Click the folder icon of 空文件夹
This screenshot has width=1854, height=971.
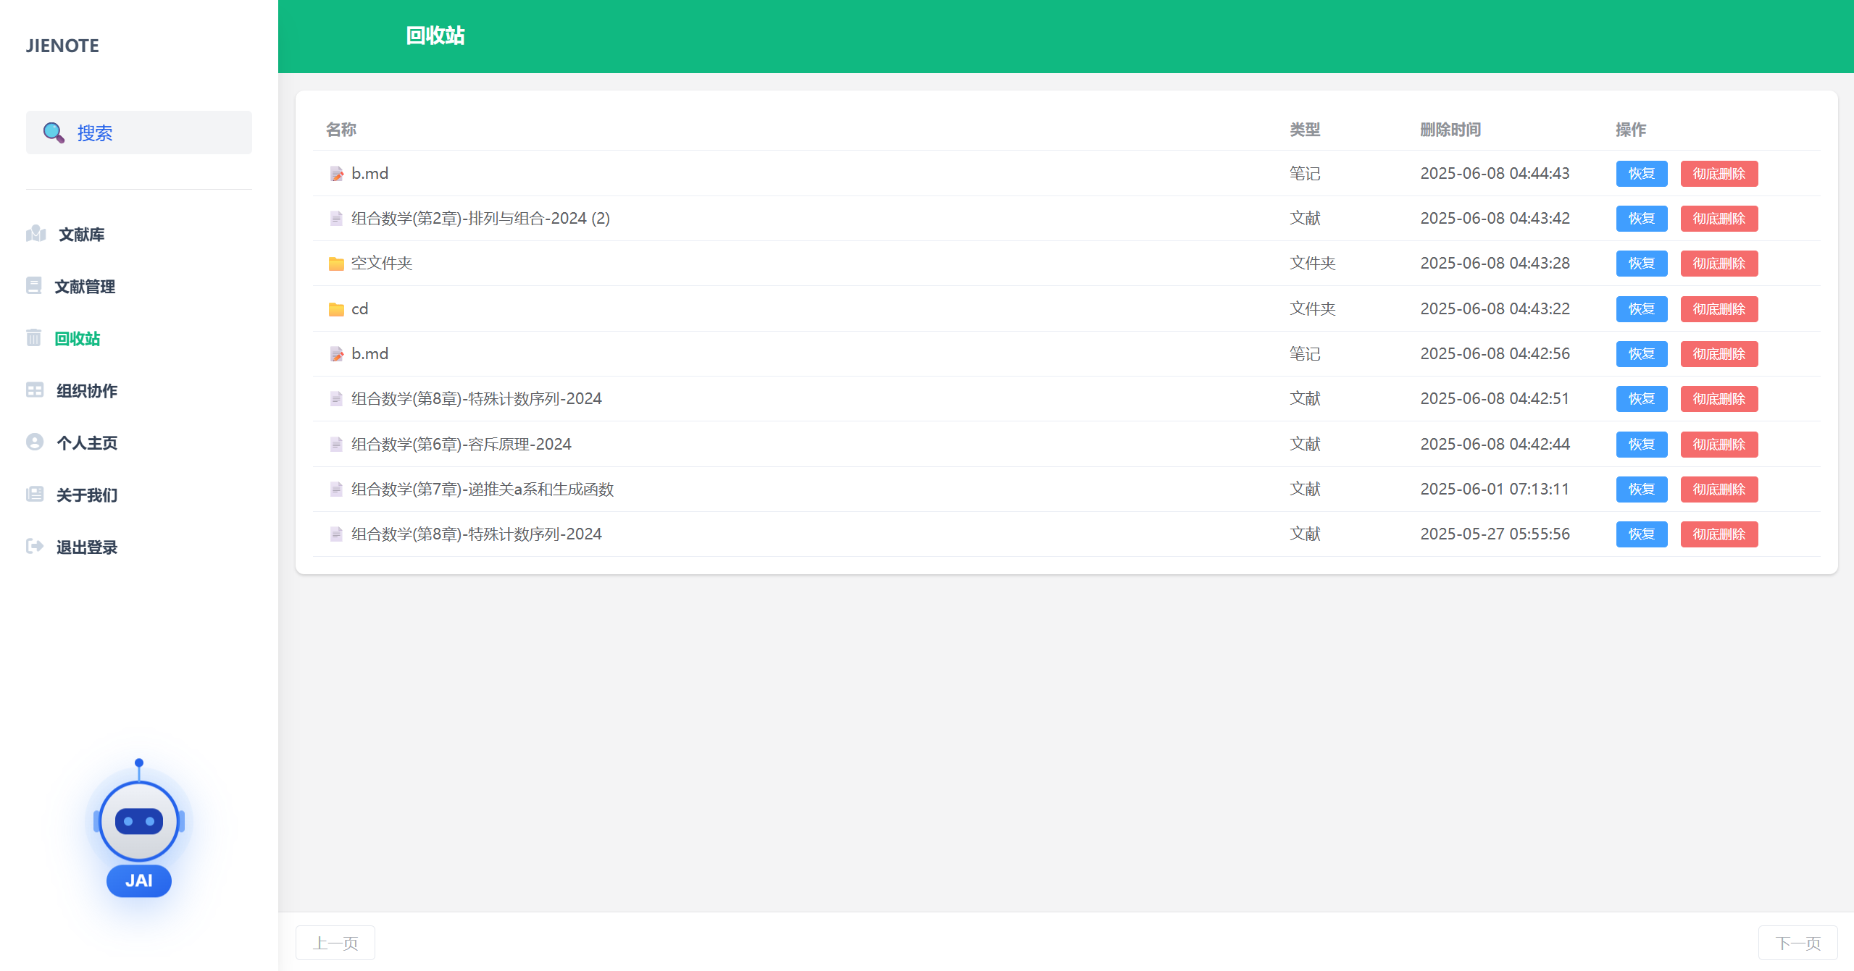(x=336, y=264)
